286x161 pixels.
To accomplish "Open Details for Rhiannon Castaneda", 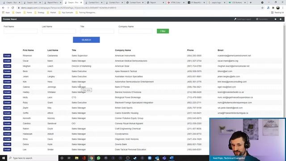I will click(x=7, y=55).
